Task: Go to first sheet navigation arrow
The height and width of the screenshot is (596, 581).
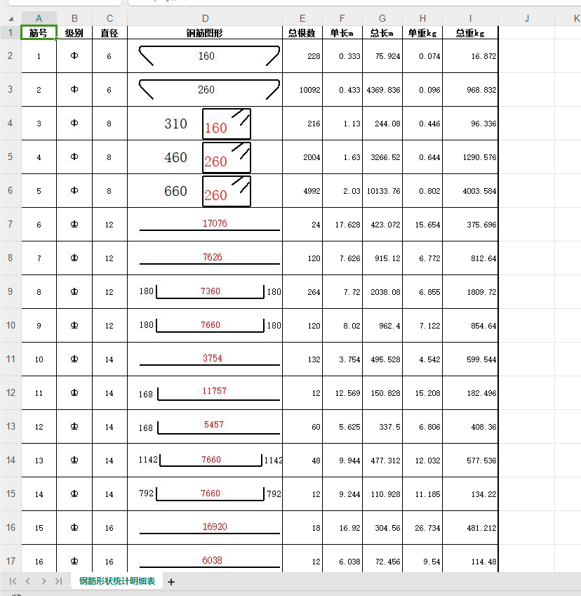Action: (x=13, y=581)
